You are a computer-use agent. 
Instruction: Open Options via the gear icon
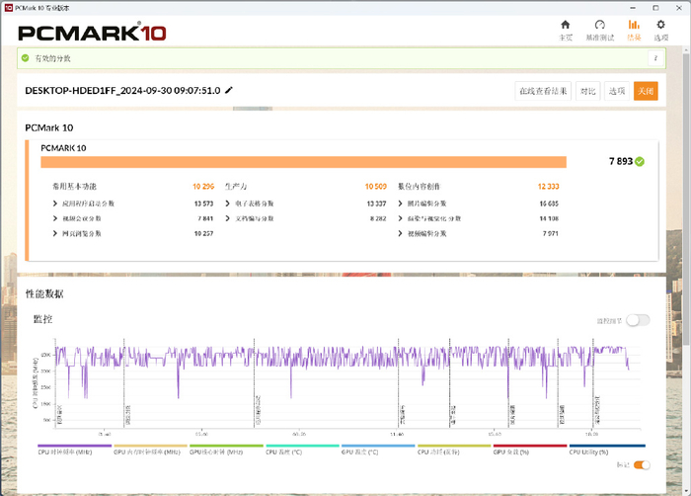click(661, 30)
